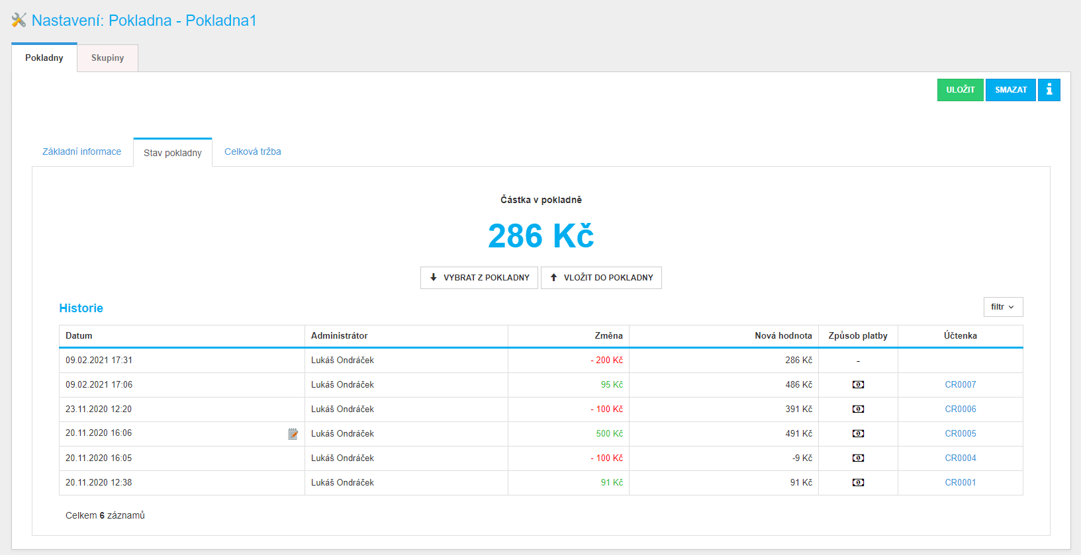The width and height of the screenshot is (1081, 555).
Task: Open receipt link CR0005
Action: coord(961,434)
